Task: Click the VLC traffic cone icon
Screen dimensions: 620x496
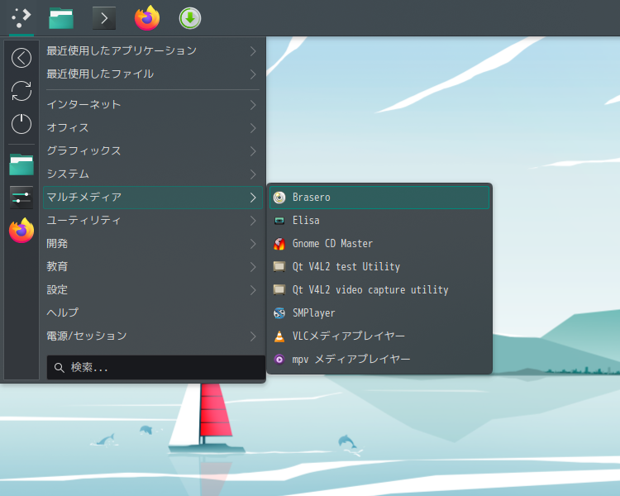Action: click(x=279, y=336)
